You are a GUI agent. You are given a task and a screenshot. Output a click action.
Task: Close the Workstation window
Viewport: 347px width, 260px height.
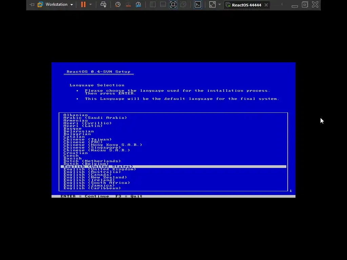point(315,4)
